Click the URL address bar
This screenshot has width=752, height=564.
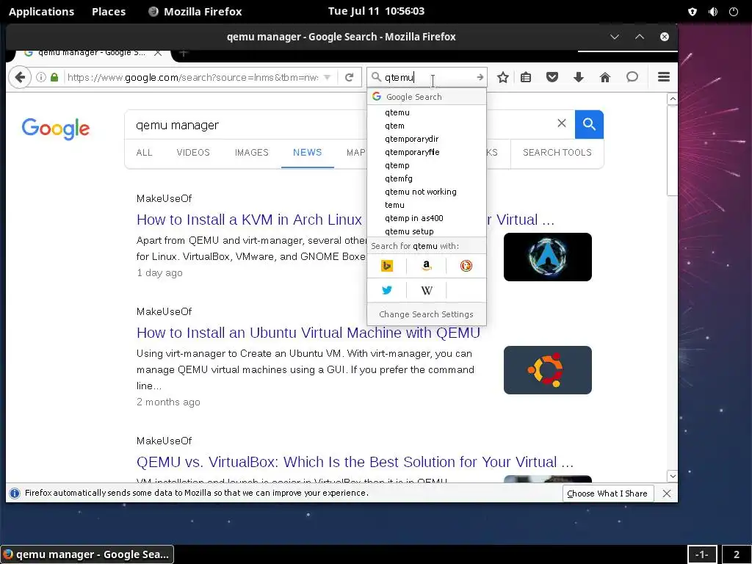pos(192,77)
